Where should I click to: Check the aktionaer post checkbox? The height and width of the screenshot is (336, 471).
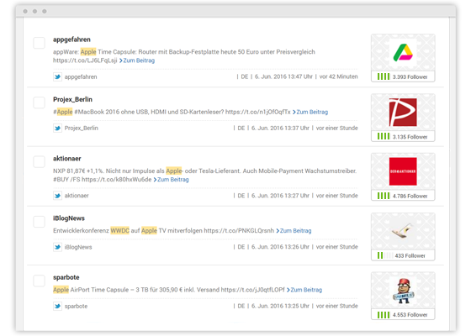click(39, 161)
